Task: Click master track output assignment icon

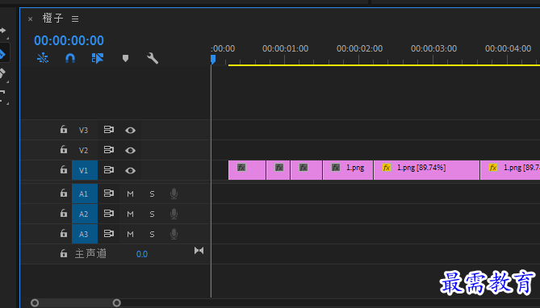Action: (199, 251)
